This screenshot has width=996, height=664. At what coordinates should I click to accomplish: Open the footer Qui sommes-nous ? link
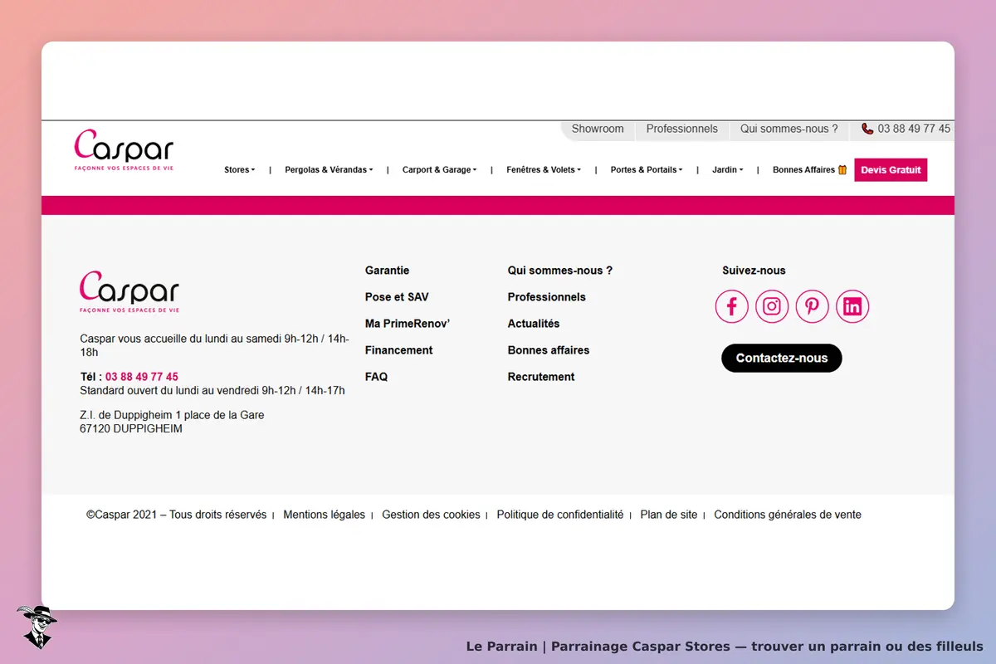[560, 271]
